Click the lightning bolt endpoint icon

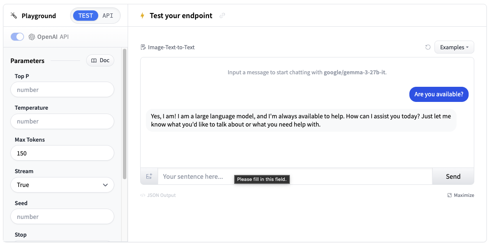click(142, 16)
